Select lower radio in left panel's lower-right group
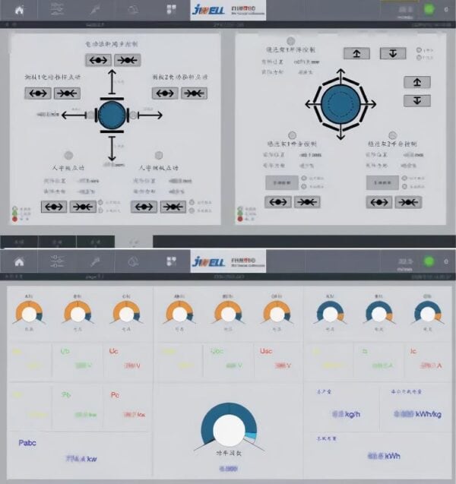This screenshot has width=456, height=484. (x=192, y=210)
